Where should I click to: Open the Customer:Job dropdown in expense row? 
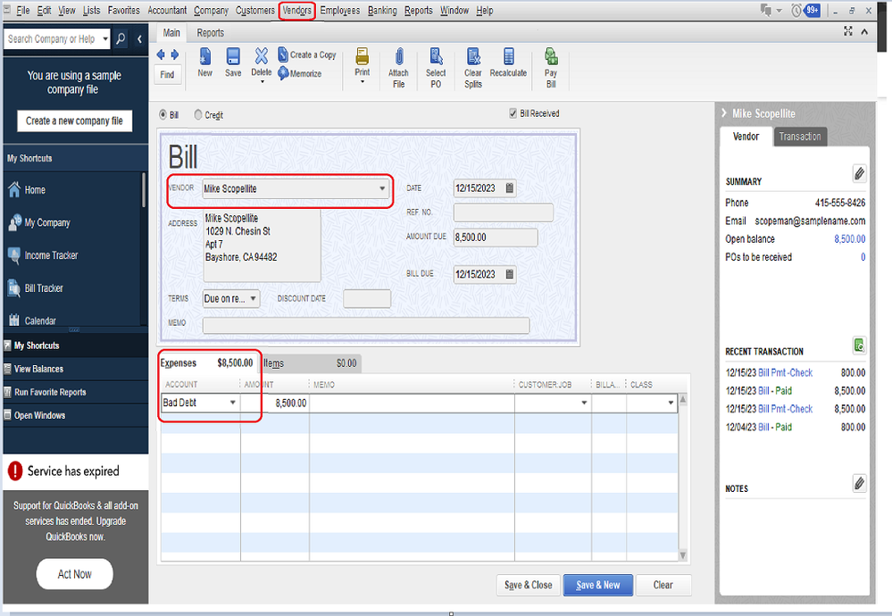coord(584,403)
